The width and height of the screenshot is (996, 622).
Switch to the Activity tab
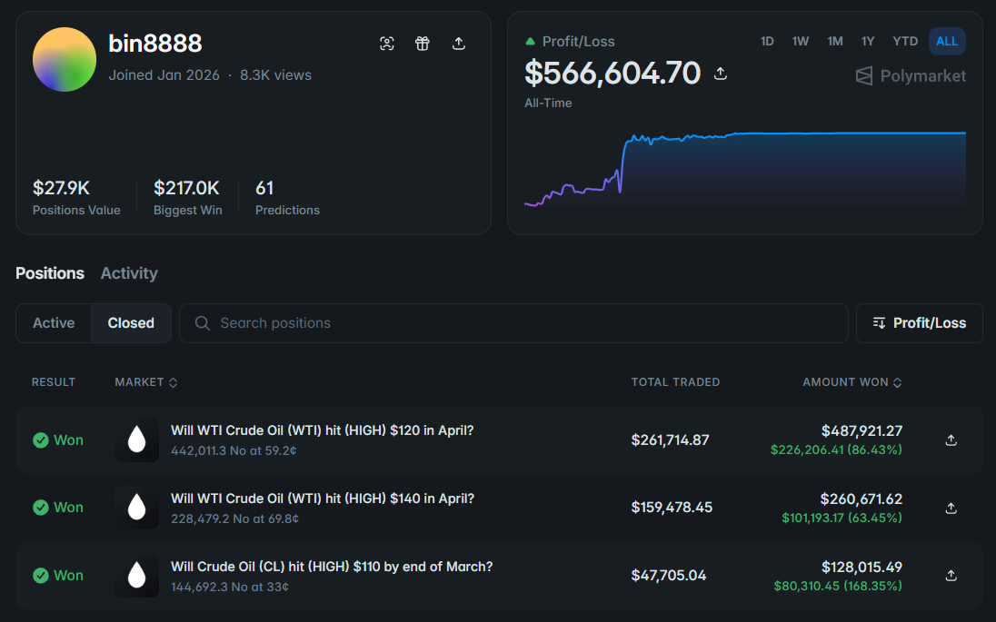point(129,273)
